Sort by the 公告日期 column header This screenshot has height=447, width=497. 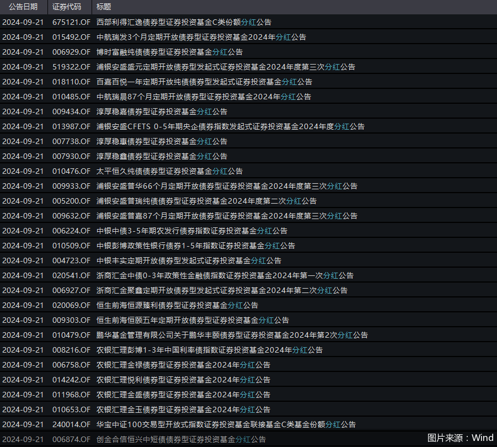pos(24,7)
